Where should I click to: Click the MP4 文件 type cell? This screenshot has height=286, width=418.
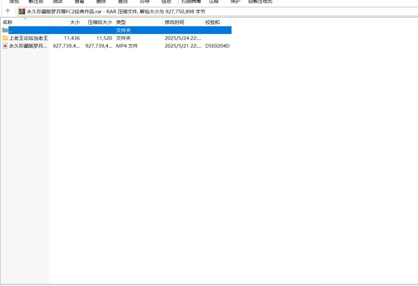tap(127, 46)
